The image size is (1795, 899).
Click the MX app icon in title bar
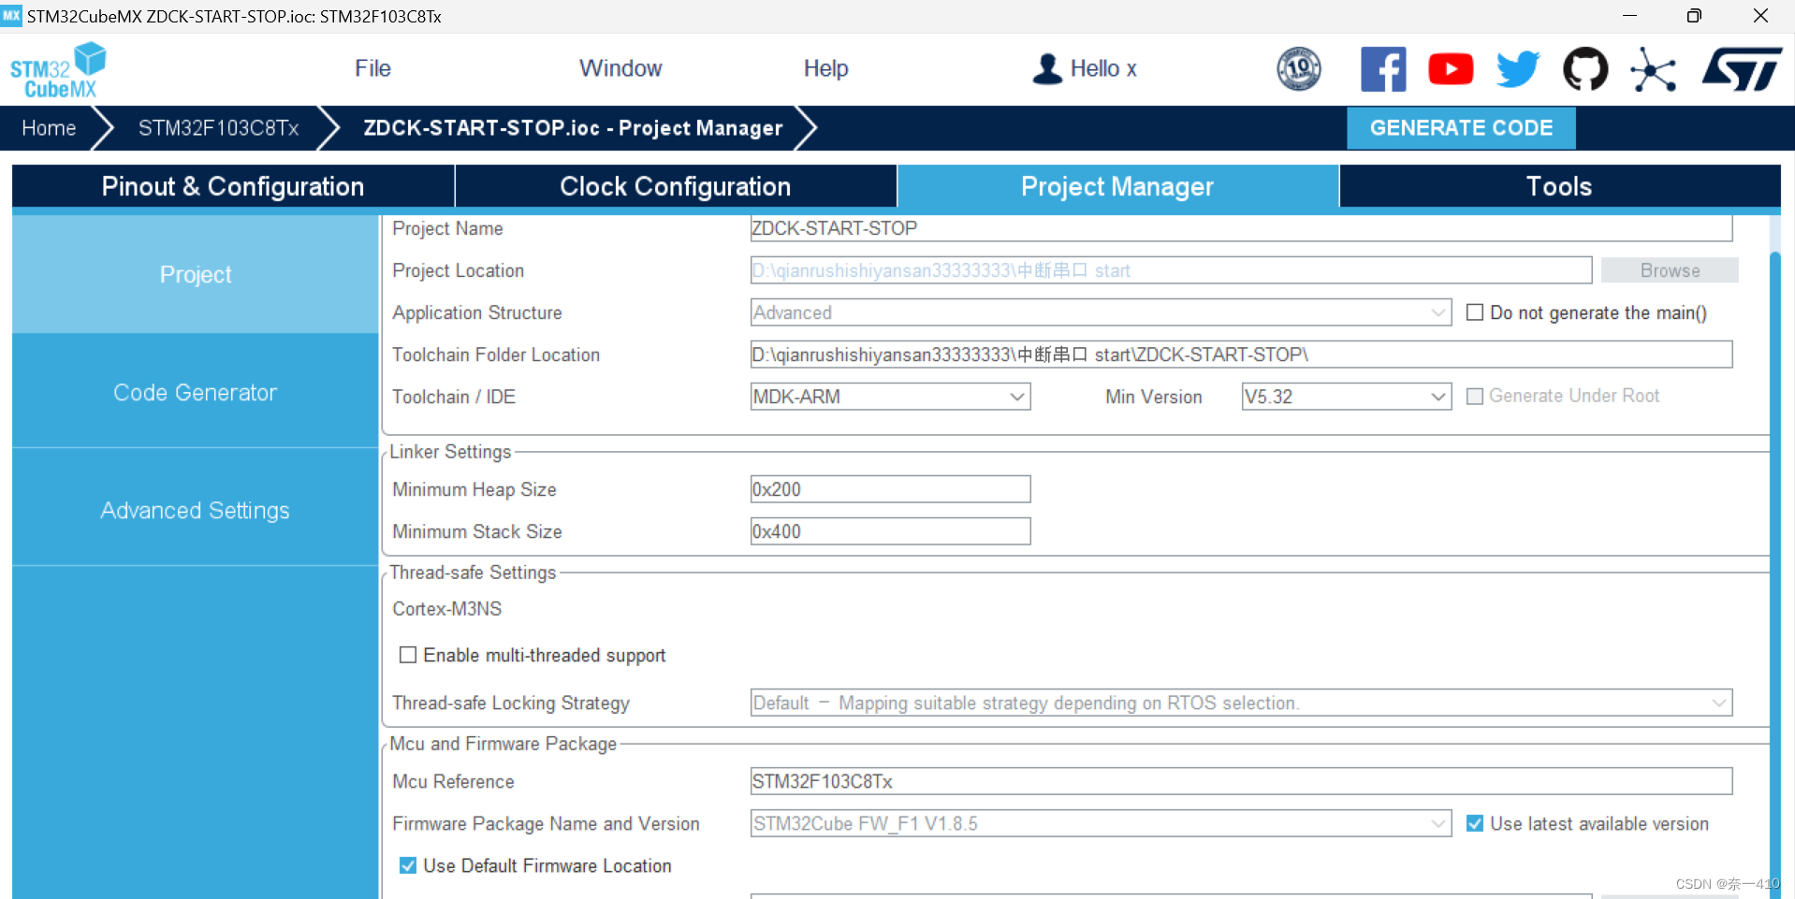pos(11,15)
